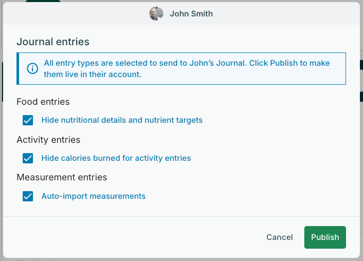
Task: Click the "Hide calories burned for activity entries" label
Action: point(116,158)
